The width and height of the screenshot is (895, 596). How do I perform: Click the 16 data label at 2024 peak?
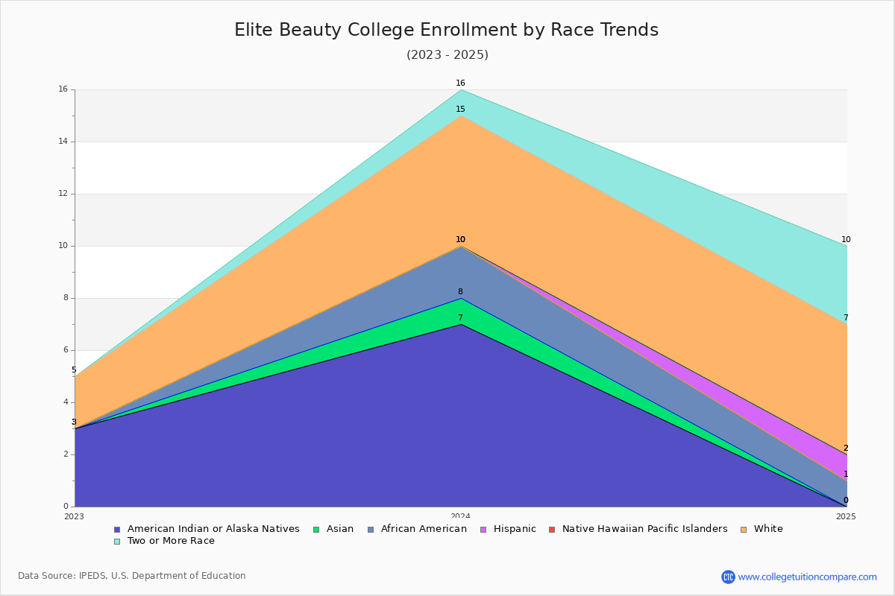(x=460, y=83)
